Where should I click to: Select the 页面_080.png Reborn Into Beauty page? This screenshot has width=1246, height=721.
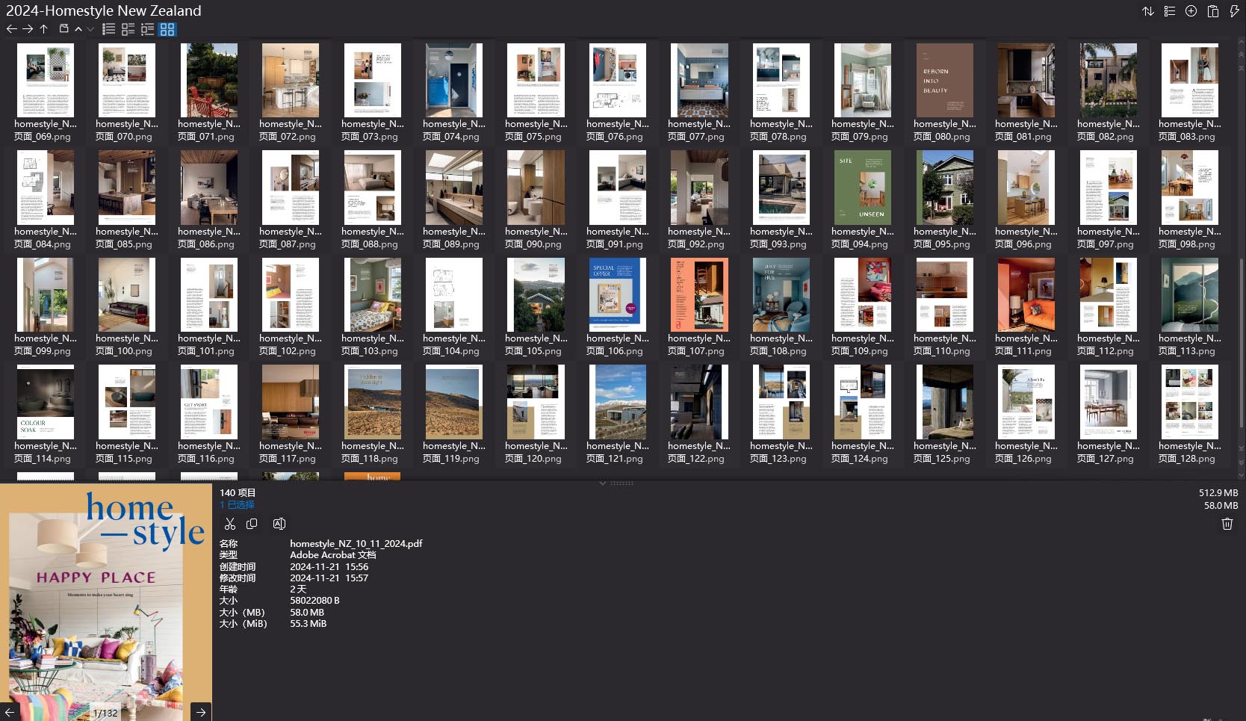tap(945, 81)
